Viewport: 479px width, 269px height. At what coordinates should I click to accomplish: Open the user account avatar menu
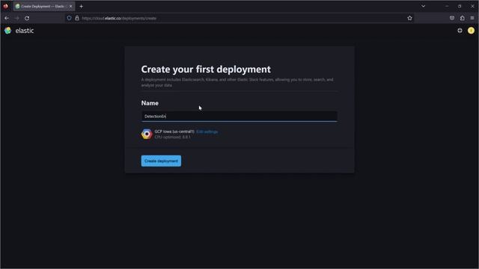pos(471,31)
